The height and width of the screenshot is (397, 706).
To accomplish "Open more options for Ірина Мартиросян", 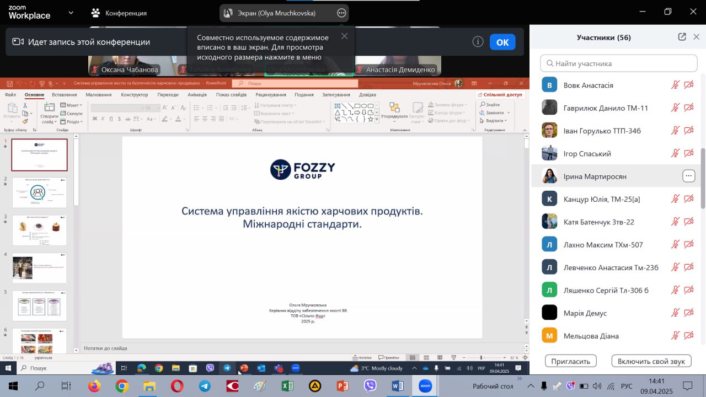I will point(688,176).
